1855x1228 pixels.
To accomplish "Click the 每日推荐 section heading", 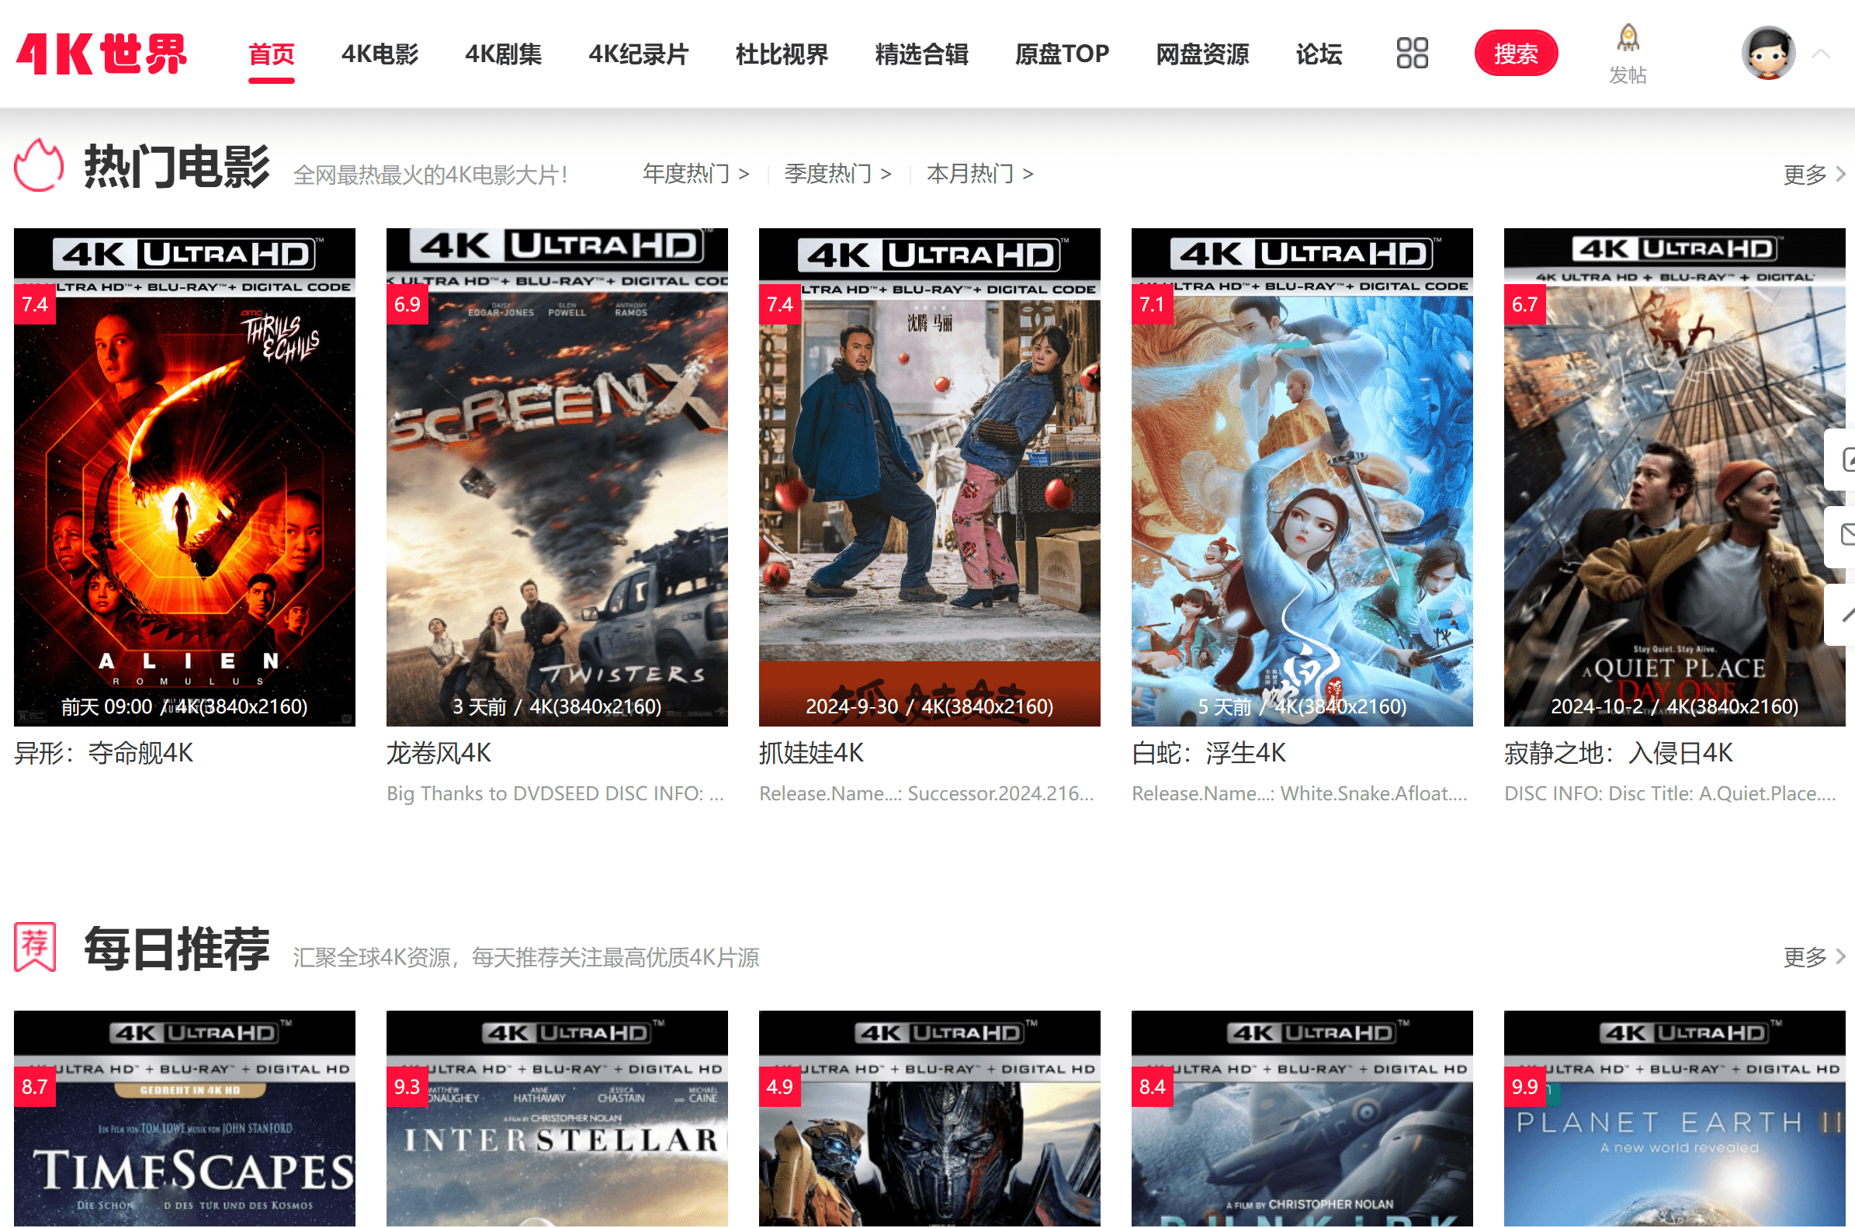I will (x=177, y=949).
